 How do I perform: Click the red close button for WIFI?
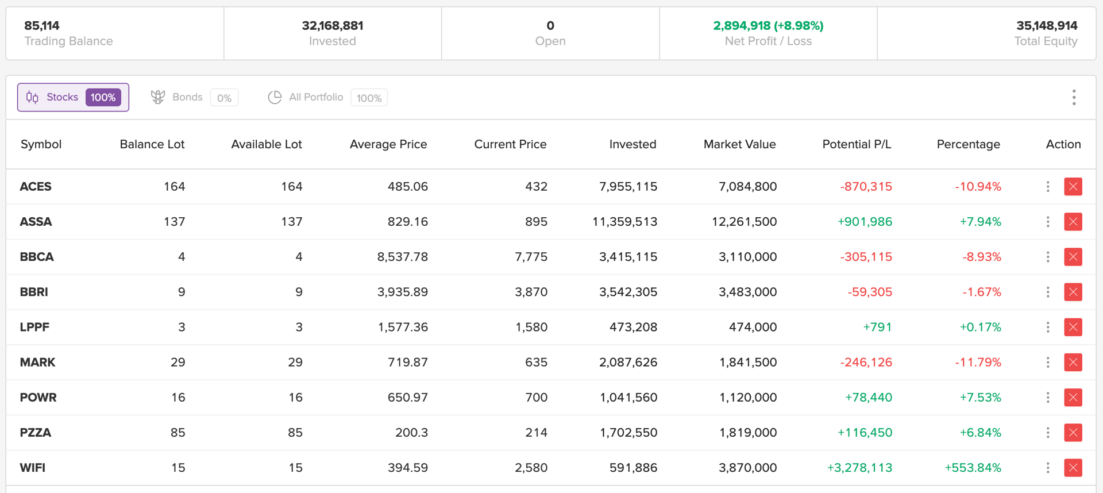[1073, 468]
